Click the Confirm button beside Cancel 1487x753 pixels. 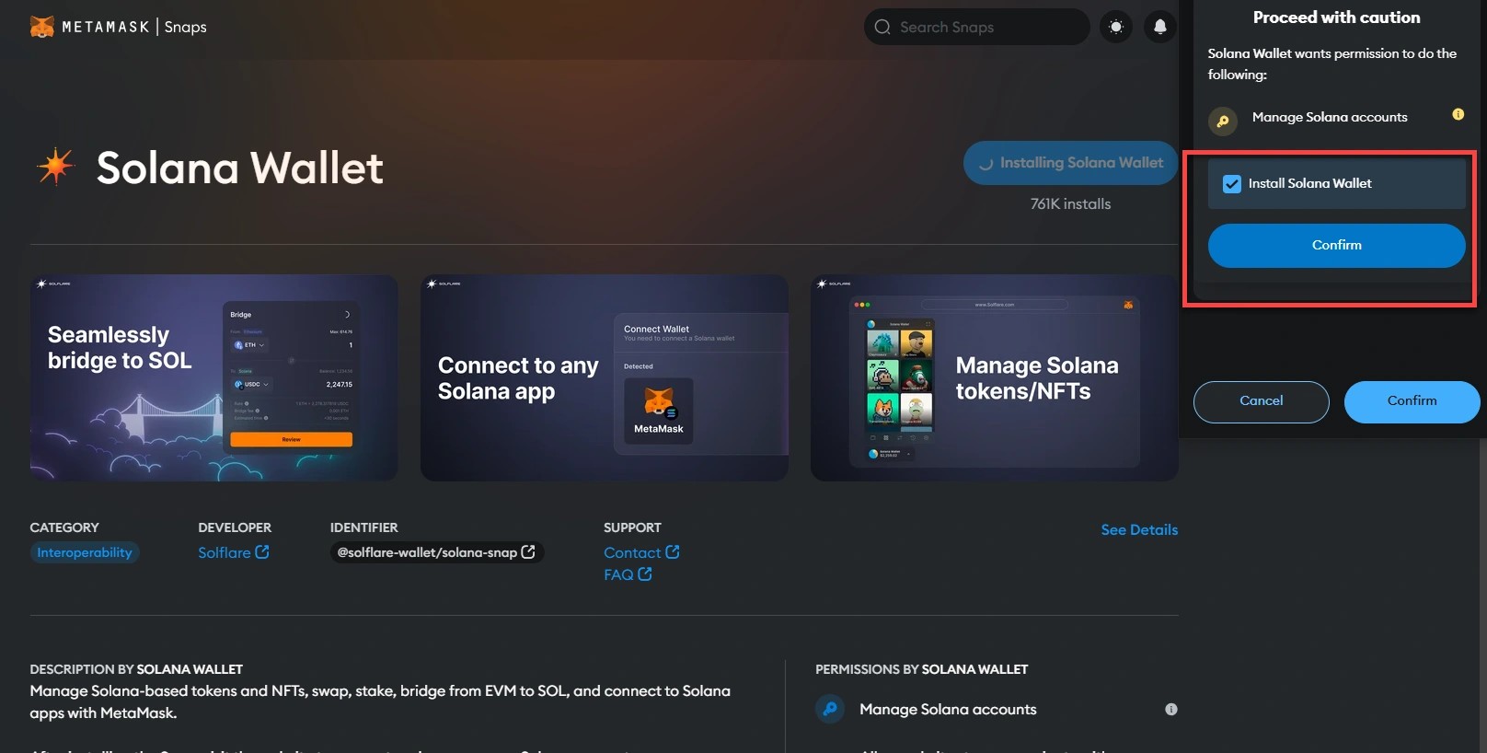coord(1412,401)
